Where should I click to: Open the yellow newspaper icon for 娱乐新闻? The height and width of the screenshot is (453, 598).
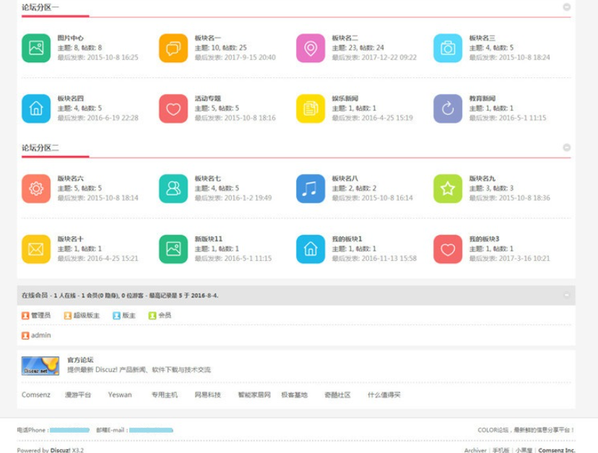pos(311,108)
